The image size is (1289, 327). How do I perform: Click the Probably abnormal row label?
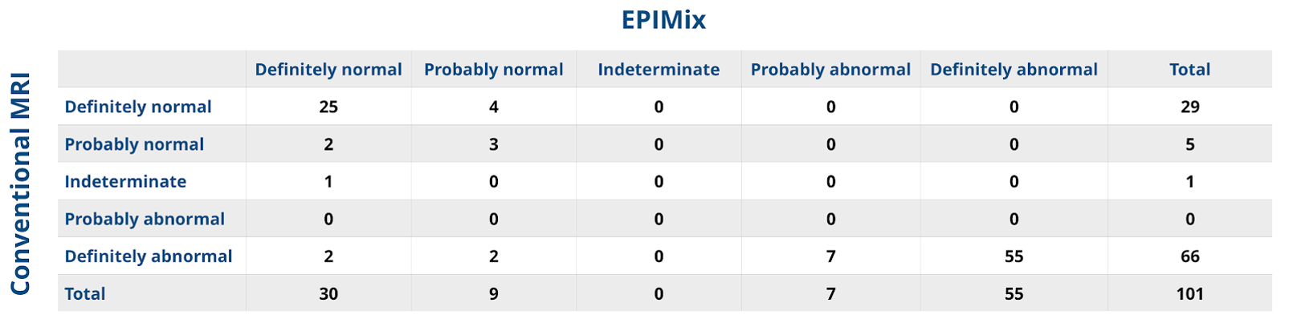pos(145,219)
